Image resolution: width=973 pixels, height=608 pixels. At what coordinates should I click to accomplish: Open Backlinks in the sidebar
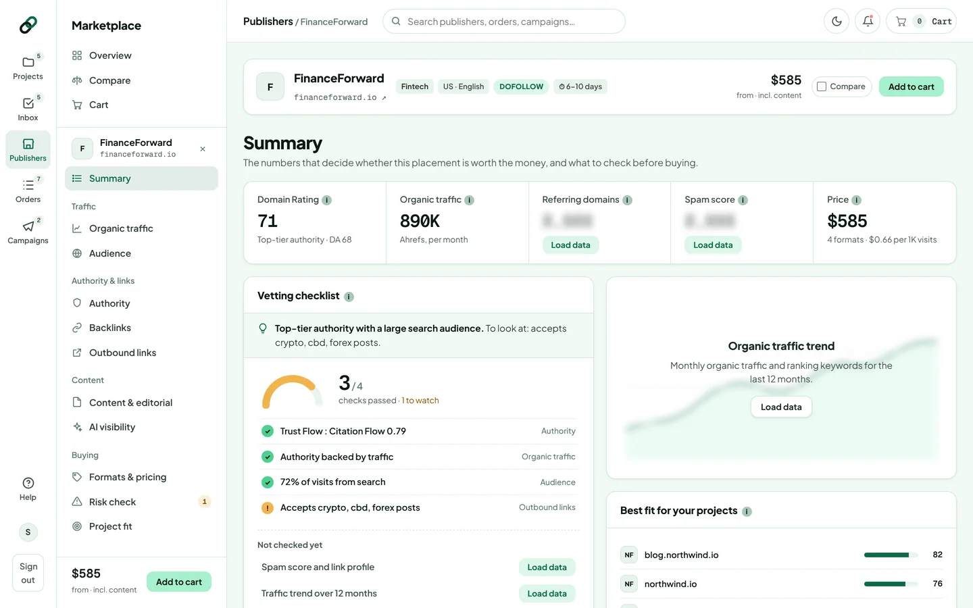point(141,328)
